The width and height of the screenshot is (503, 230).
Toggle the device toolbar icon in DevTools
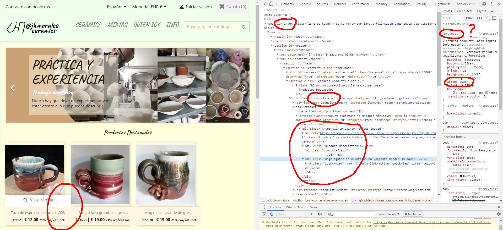tap(271, 4)
